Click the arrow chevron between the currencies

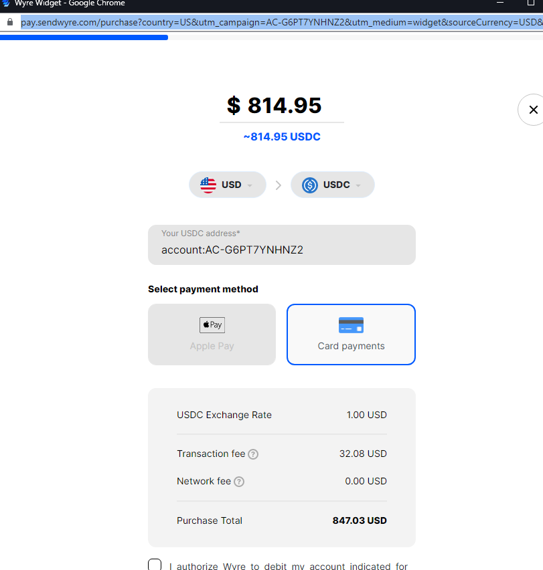click(279, 185)
